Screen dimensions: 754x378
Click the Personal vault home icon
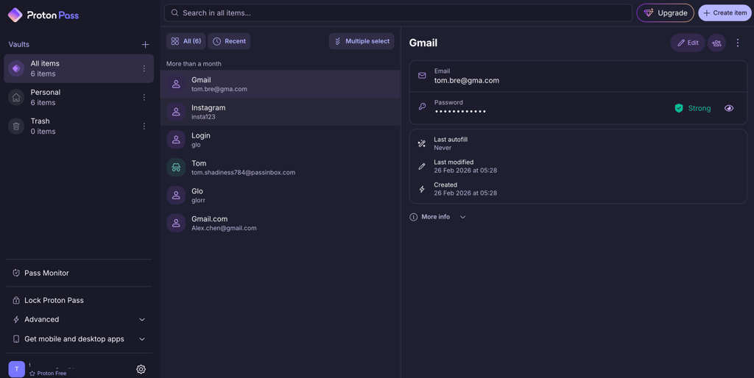coord(16,98)
